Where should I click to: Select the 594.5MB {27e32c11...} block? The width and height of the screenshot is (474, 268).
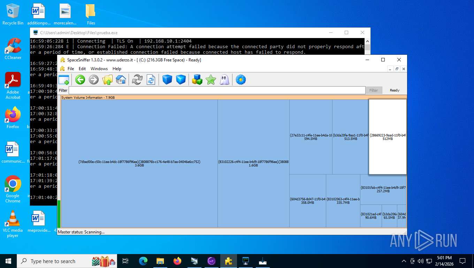tap(311, 137)
